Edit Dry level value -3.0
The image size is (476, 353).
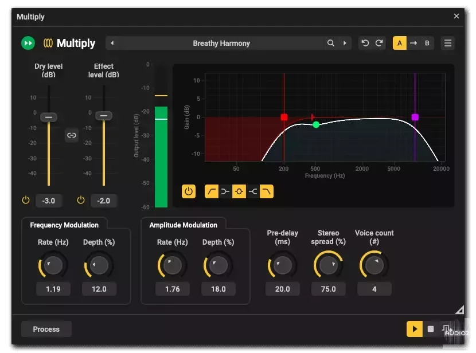pyautogui.click(x=49, y=201)
